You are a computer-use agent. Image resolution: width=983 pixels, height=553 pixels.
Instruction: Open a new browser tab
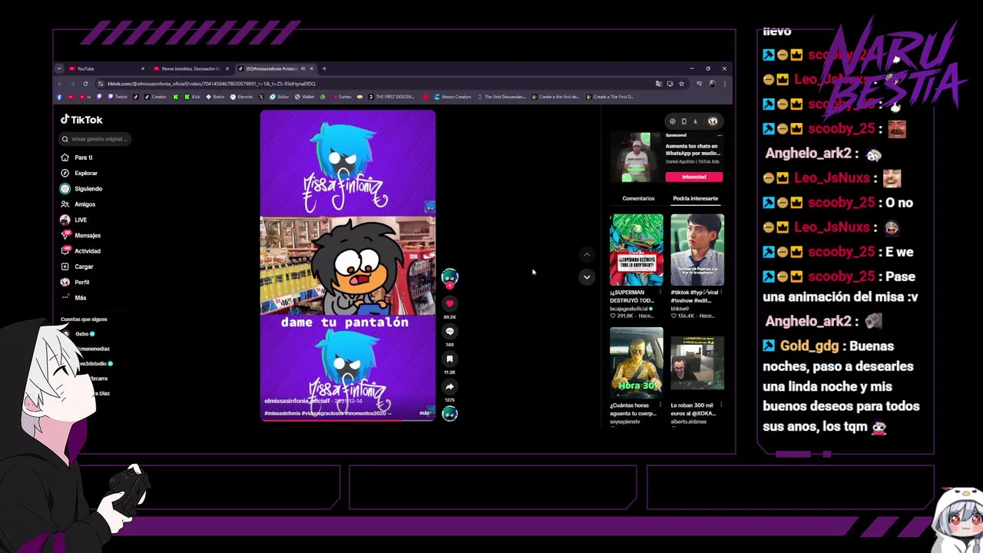[324, 68]
